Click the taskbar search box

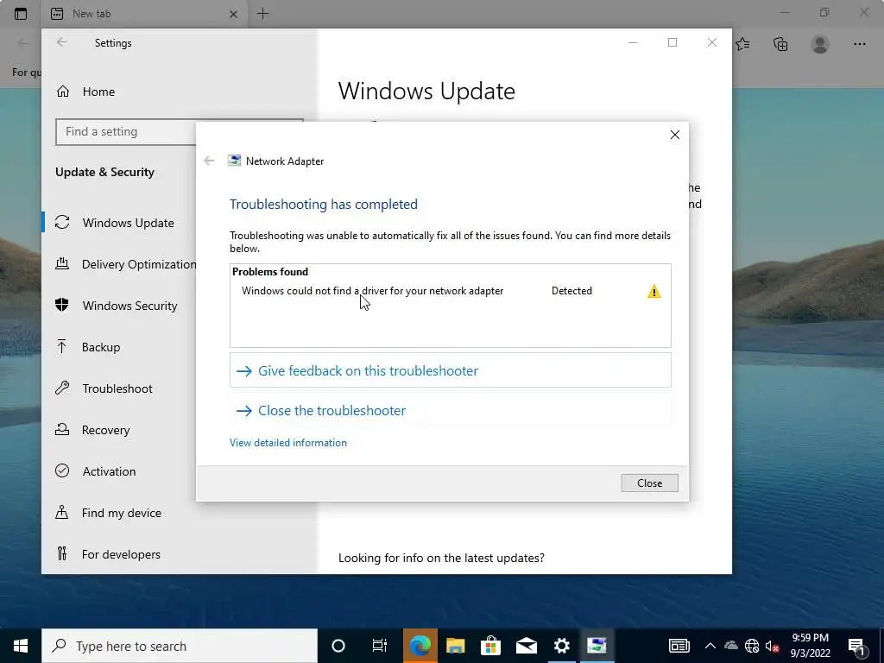click(180, 646)
